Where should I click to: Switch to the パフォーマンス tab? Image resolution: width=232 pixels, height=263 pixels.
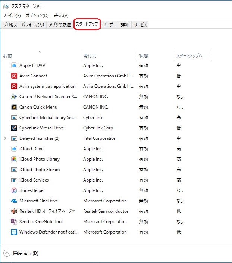(x=33, y=25)
